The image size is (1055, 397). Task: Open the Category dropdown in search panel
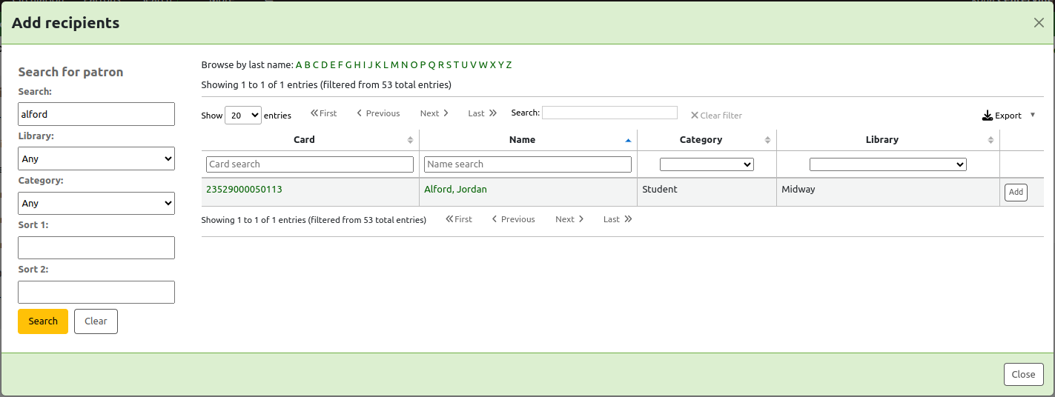click(96, 203)
